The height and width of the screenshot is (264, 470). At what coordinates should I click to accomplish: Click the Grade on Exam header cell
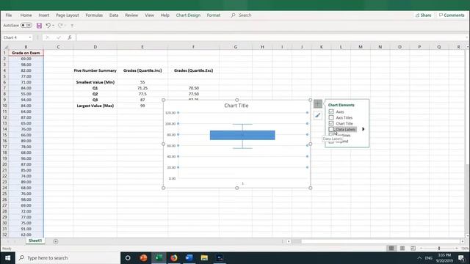[x=26, y=53]
